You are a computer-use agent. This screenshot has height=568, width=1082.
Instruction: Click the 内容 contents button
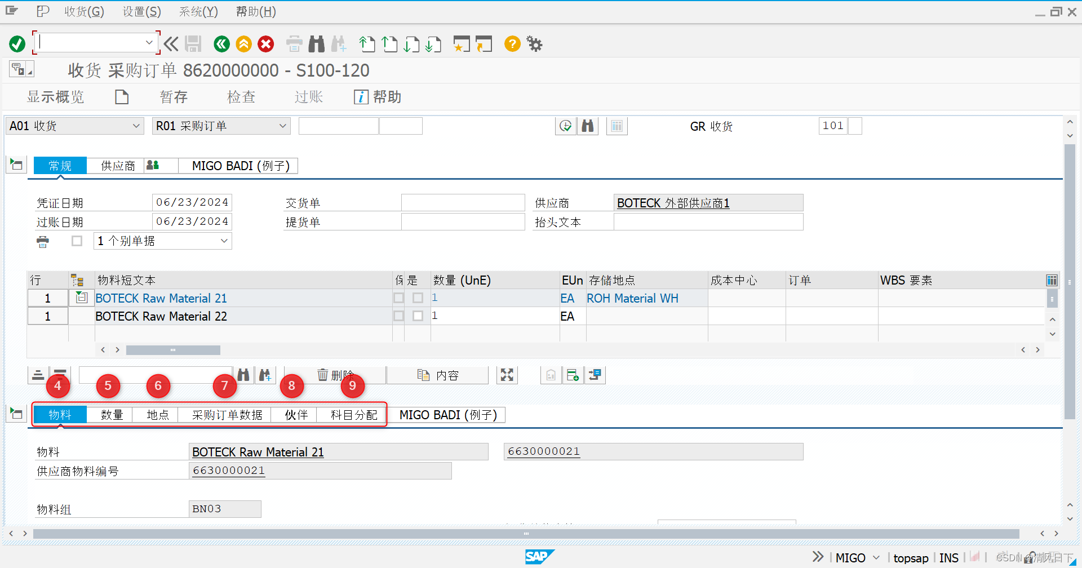pyautogui.click(x=438, y=375)
